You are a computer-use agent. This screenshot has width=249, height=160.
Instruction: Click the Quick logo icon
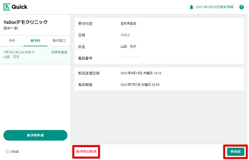7,7
